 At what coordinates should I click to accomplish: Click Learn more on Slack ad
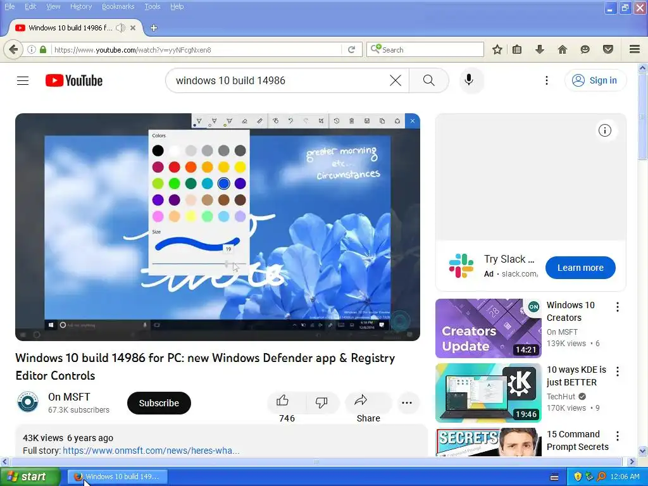click(580, 268)
